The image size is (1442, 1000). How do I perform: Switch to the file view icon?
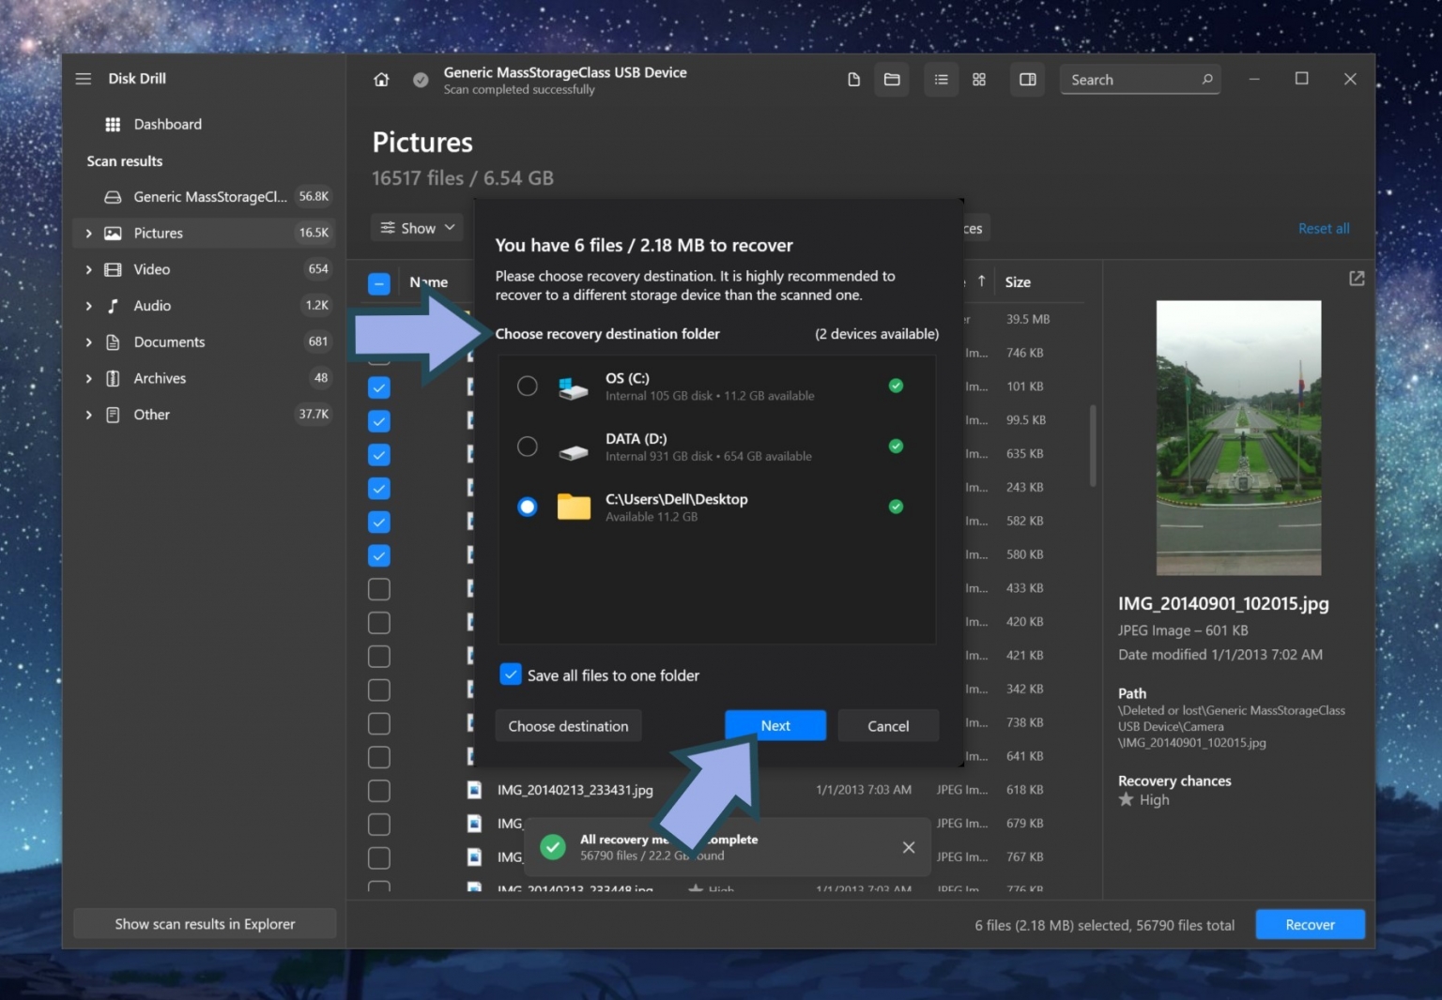853,80
